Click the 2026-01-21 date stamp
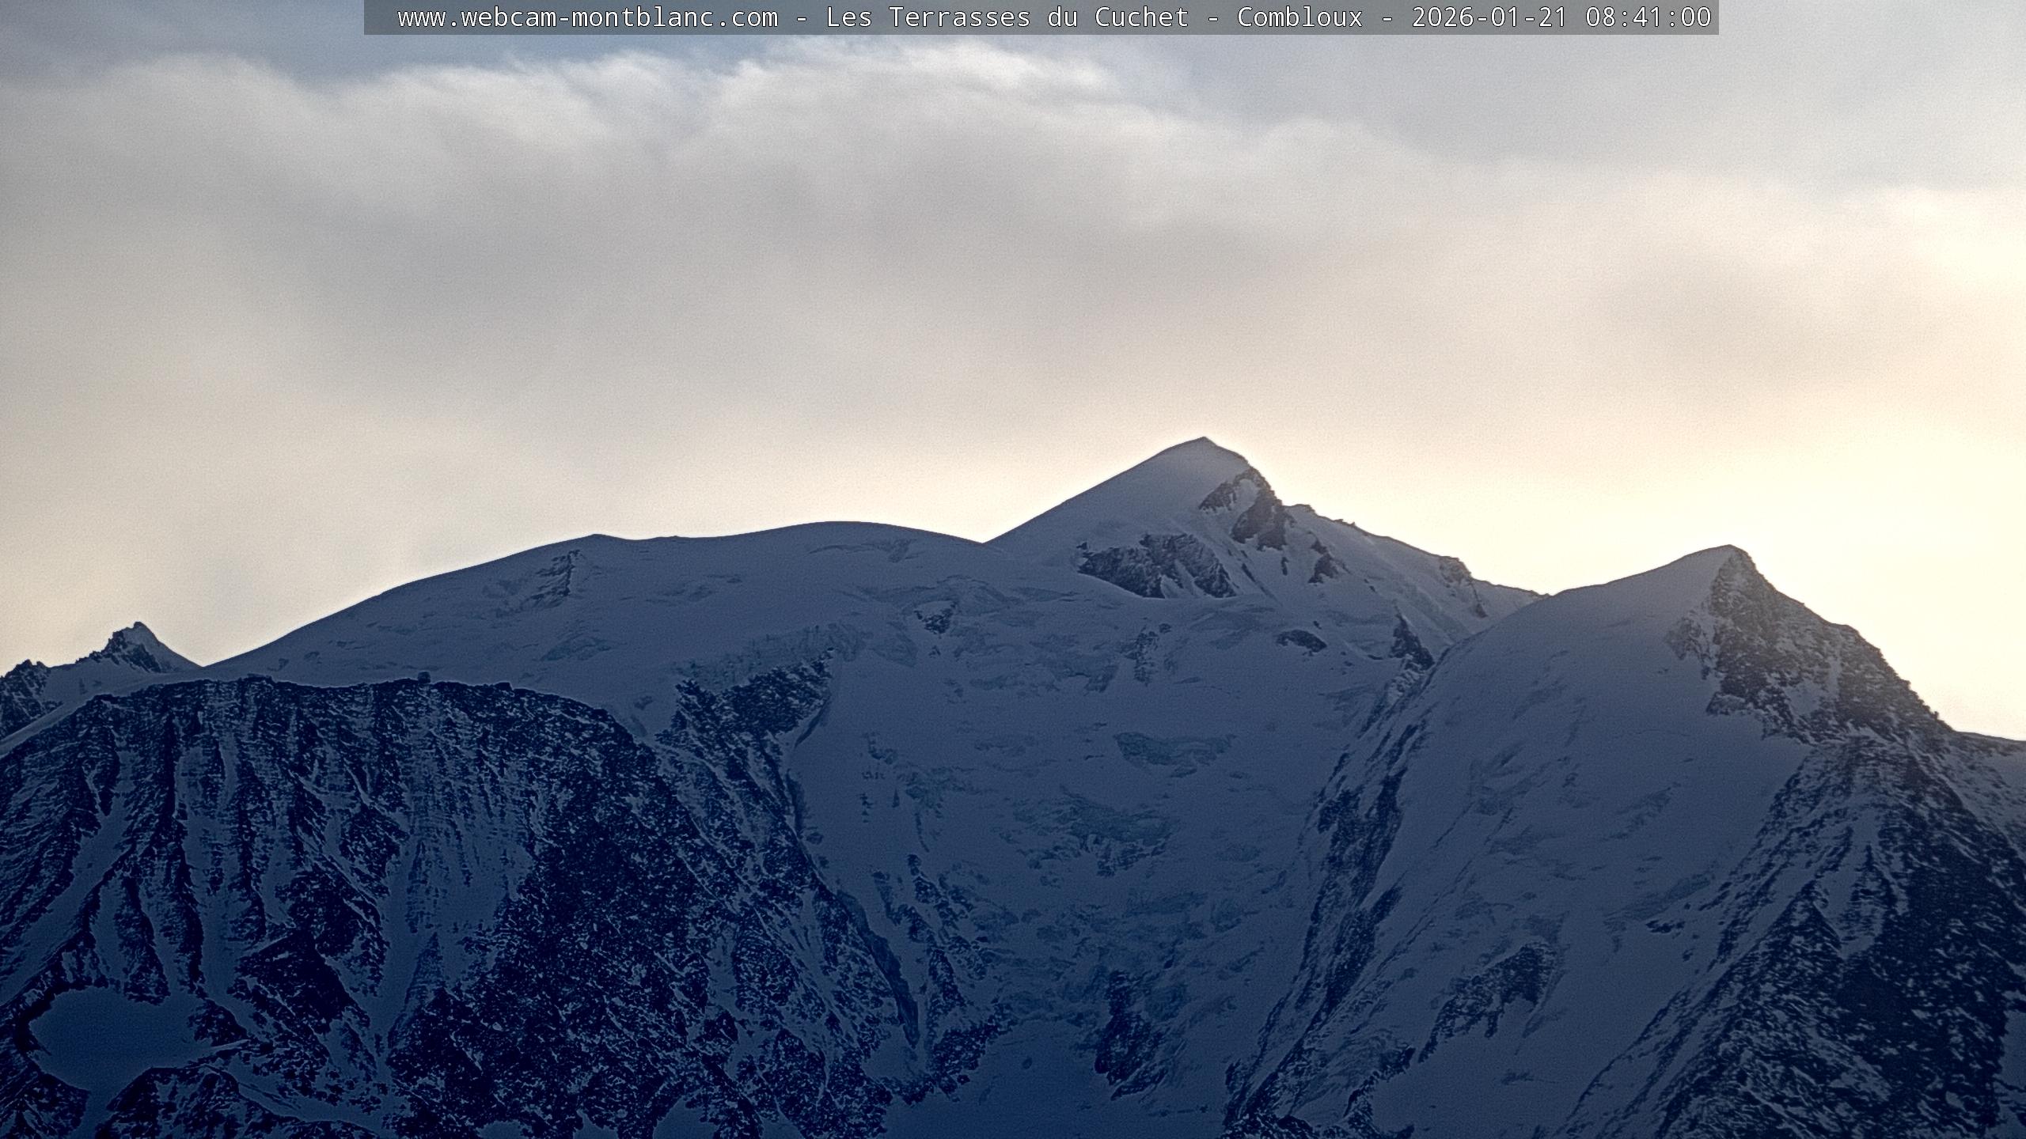Viewport: 2026px width, 1139px height. tap(1489, 17)
